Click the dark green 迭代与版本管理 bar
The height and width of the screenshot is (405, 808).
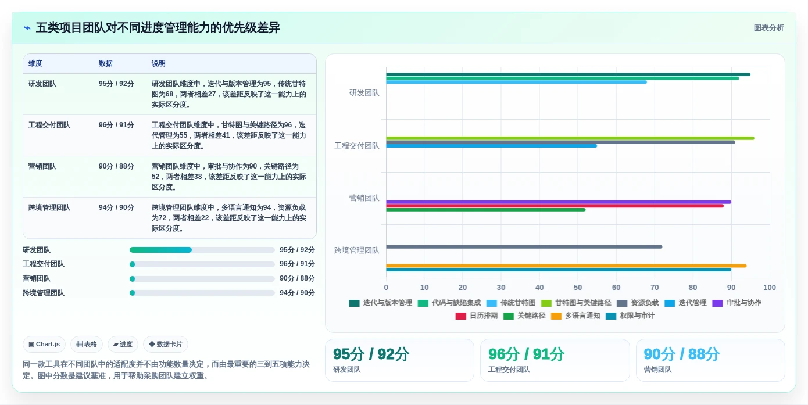[568, 74]
